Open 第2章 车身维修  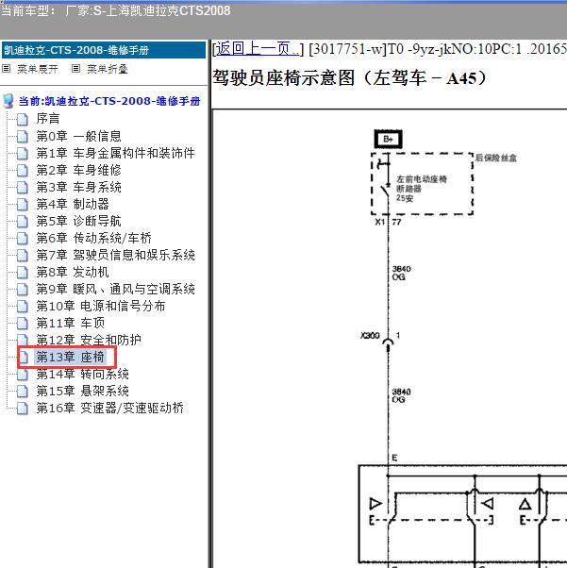(x=78, y=170)
